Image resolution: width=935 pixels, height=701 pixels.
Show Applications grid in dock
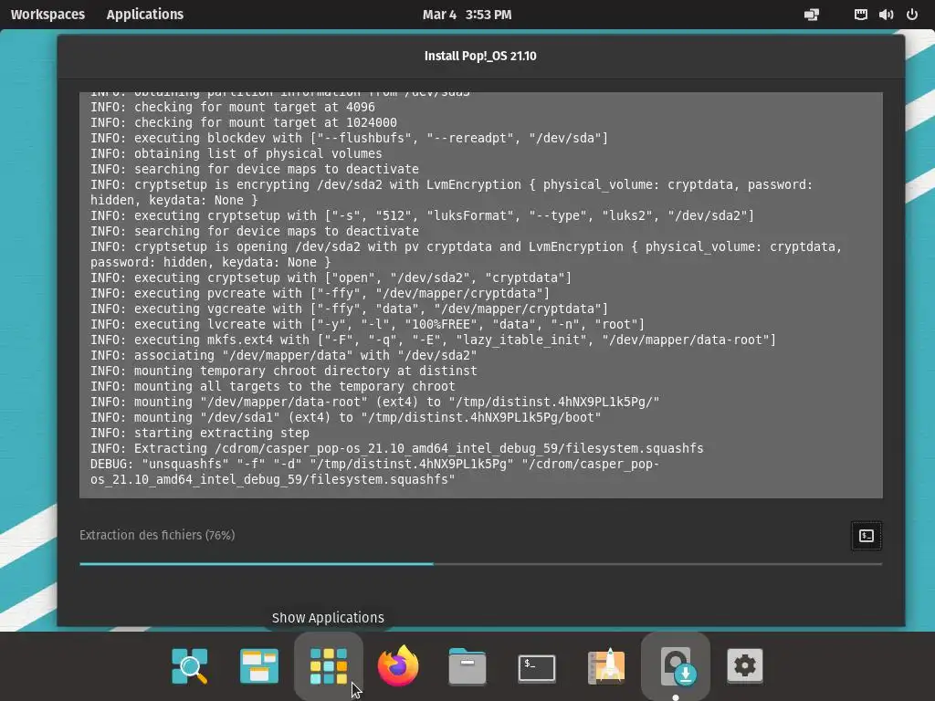329,665
